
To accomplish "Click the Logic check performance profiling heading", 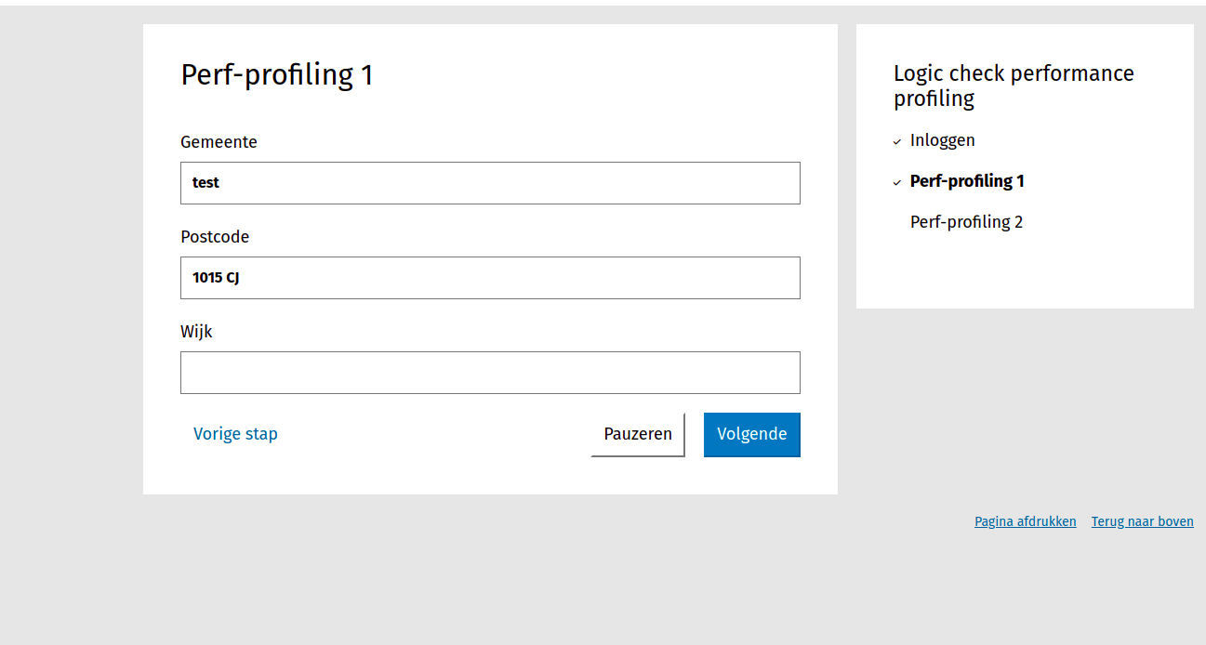I will 1013,85.
